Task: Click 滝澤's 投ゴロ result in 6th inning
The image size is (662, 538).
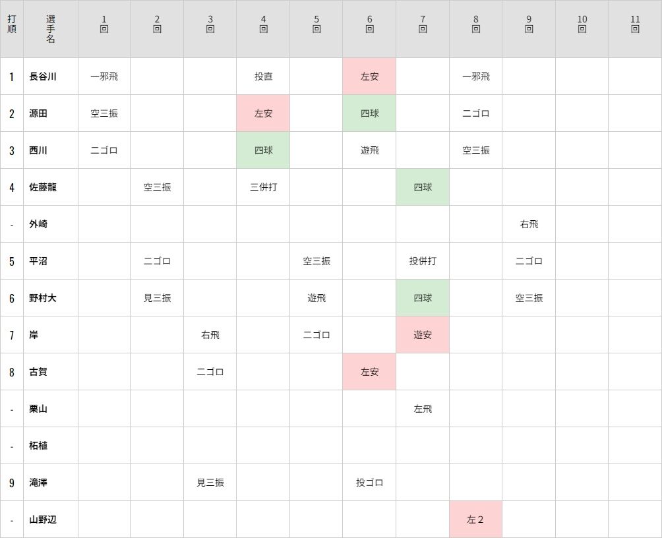Action: tap(369, 483)
